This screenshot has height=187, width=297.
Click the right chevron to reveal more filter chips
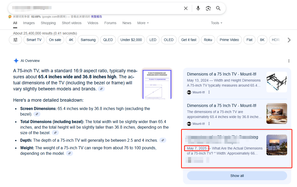click(289, 40)
